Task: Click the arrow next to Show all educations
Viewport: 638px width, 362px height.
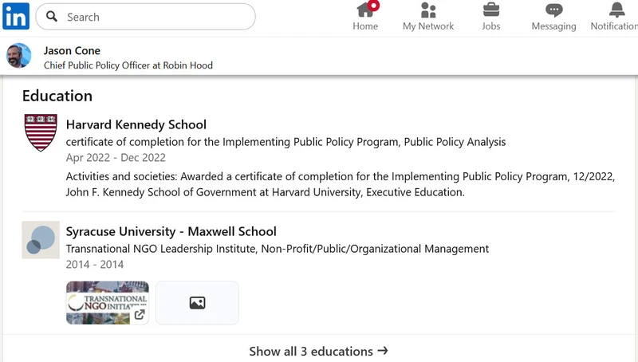Action: click(383, 351)
